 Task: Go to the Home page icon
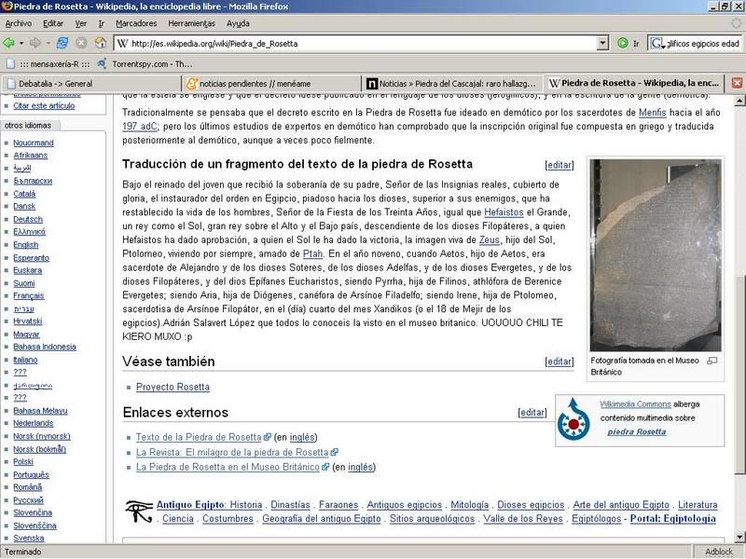click(x=100, y=43)
